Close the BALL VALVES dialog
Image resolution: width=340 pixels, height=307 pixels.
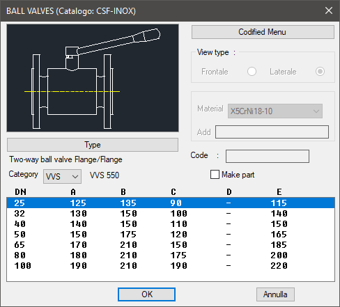coord(329,10)
